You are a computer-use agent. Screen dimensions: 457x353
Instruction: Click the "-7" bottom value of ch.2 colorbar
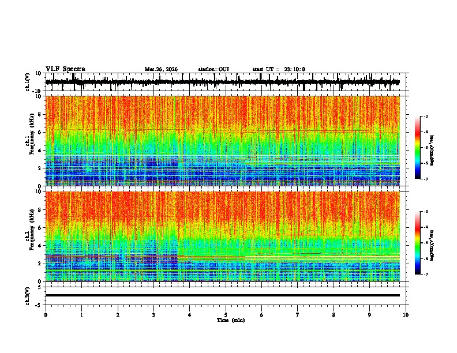[x=426, y=275]
